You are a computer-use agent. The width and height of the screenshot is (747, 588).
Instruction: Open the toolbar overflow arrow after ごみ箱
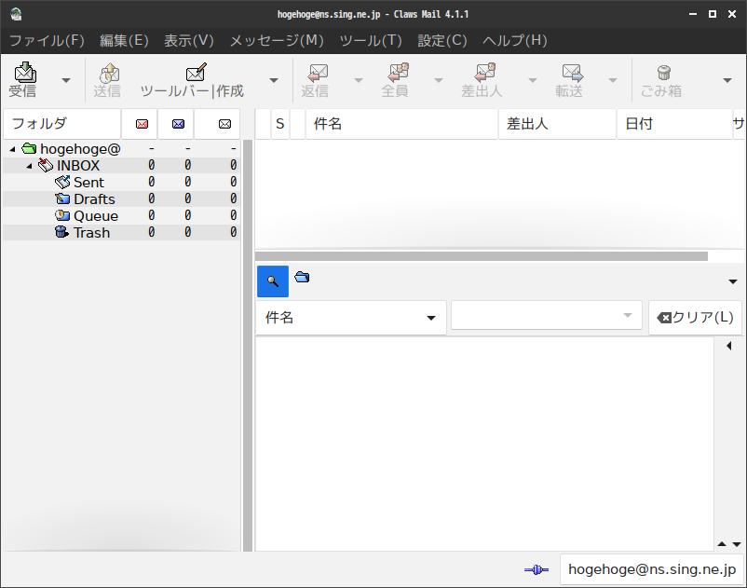(727, 80)
